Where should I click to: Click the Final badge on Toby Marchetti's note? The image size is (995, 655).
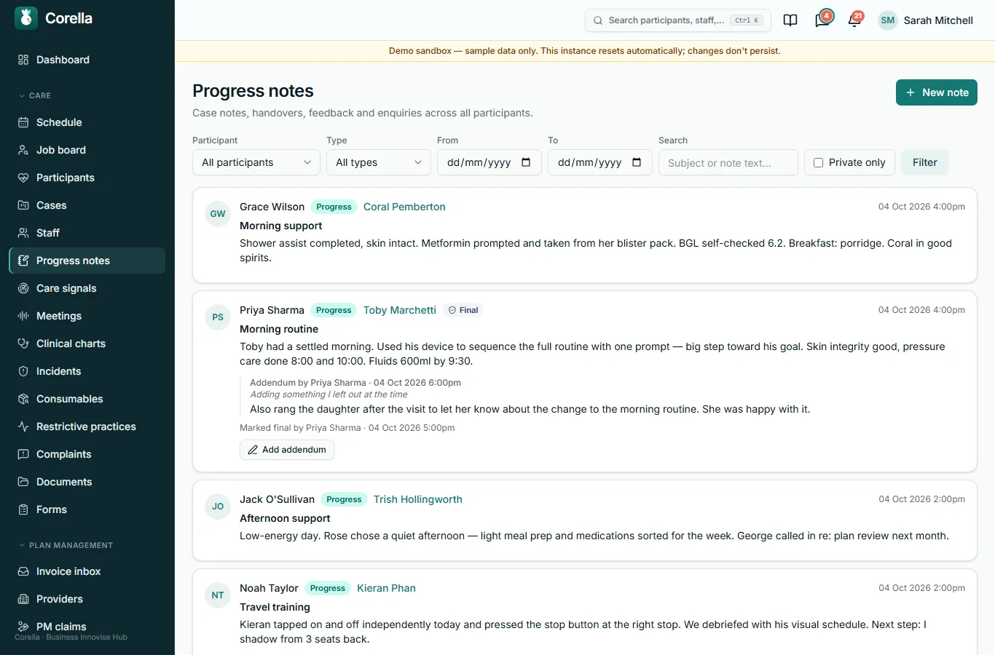[463, 310]
